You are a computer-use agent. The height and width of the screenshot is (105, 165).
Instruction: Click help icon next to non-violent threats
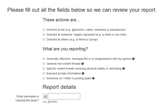tap(82, 64)
